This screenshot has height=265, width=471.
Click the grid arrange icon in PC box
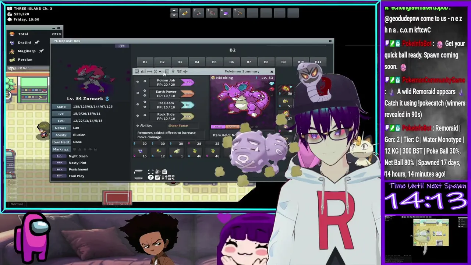(x=171, y=177)
